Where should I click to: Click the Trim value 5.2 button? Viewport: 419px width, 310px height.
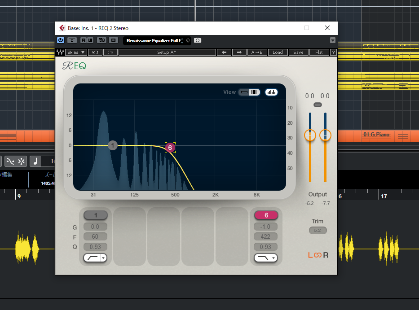318,231
